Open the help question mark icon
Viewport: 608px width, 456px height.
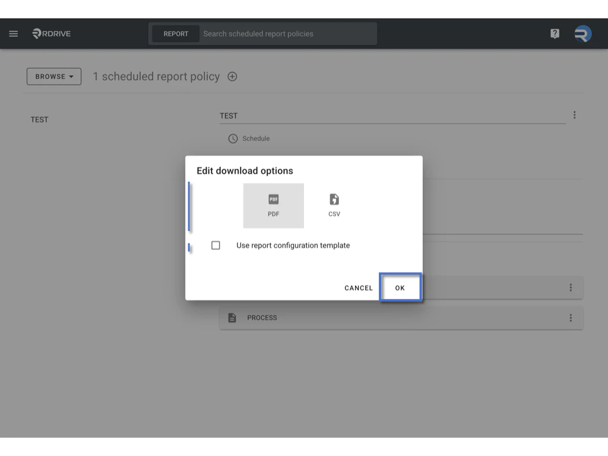click(x=554, y=33)
